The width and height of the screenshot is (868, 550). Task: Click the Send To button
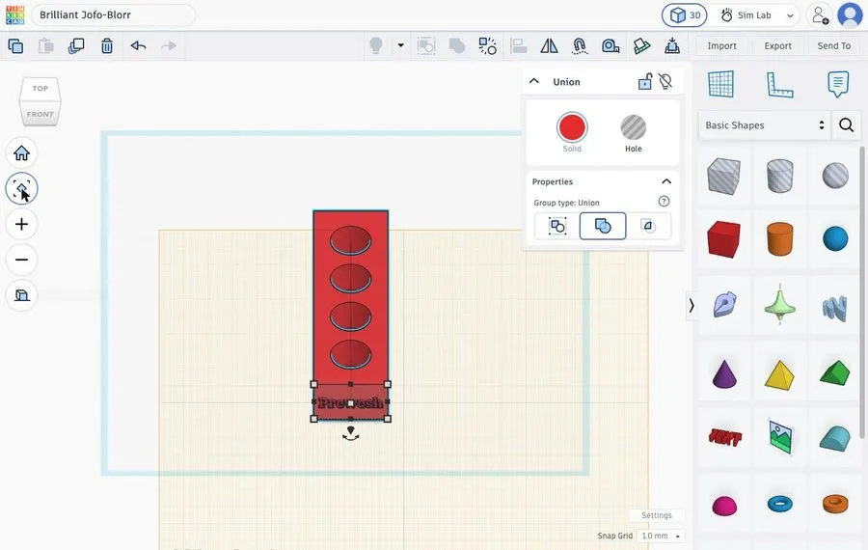point(833,46)
